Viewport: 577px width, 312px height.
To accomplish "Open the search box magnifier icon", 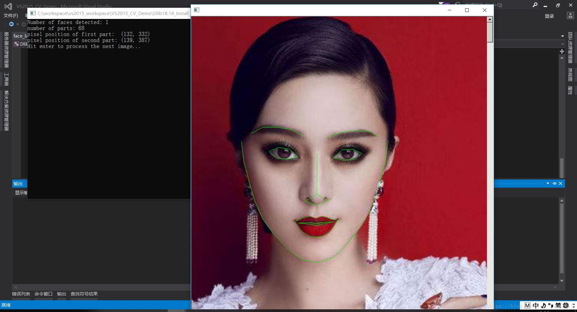I will (535, 5).
